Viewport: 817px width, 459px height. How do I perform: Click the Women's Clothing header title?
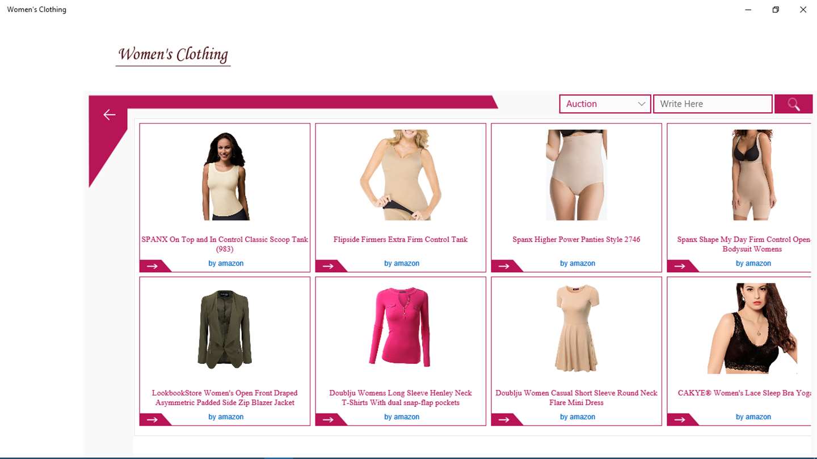(173, 54)
